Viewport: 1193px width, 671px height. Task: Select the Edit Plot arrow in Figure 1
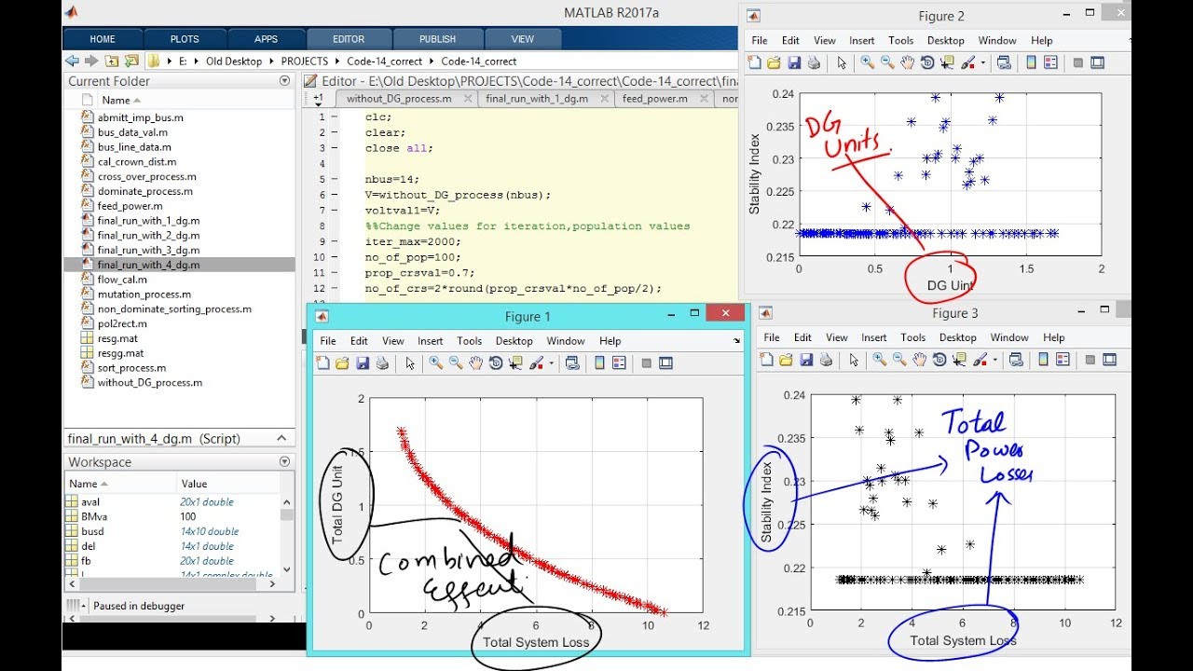click(410, 363)
